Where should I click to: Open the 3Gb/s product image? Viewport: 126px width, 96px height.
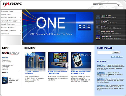[35, 60]
